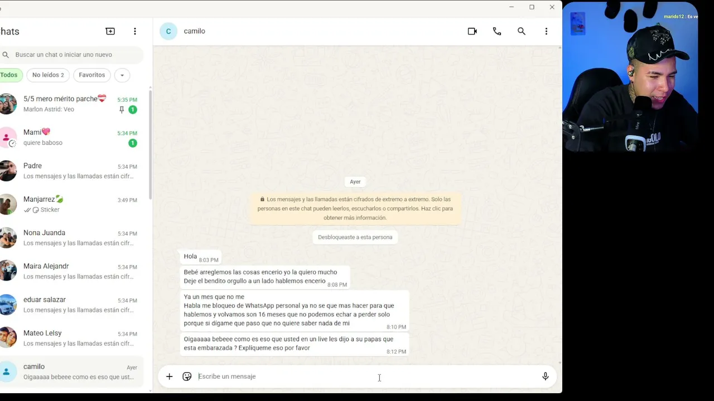Click the camilo name in the chat header
Image resolution: width=714 pixels, height=401 pixels.
195,31
